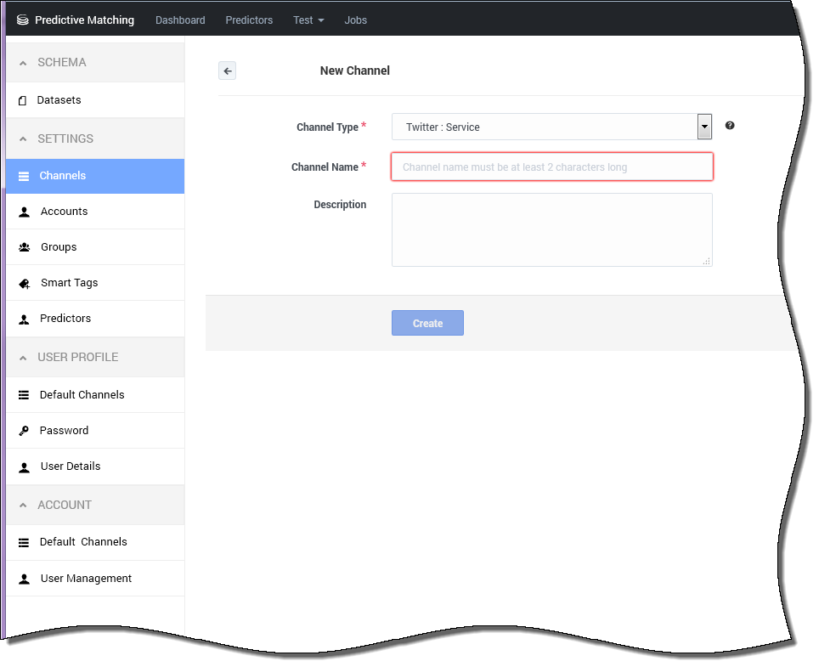The image size is (819, 667).
Task: Click the Channels list icon in Settings
Action: point(24,176)
